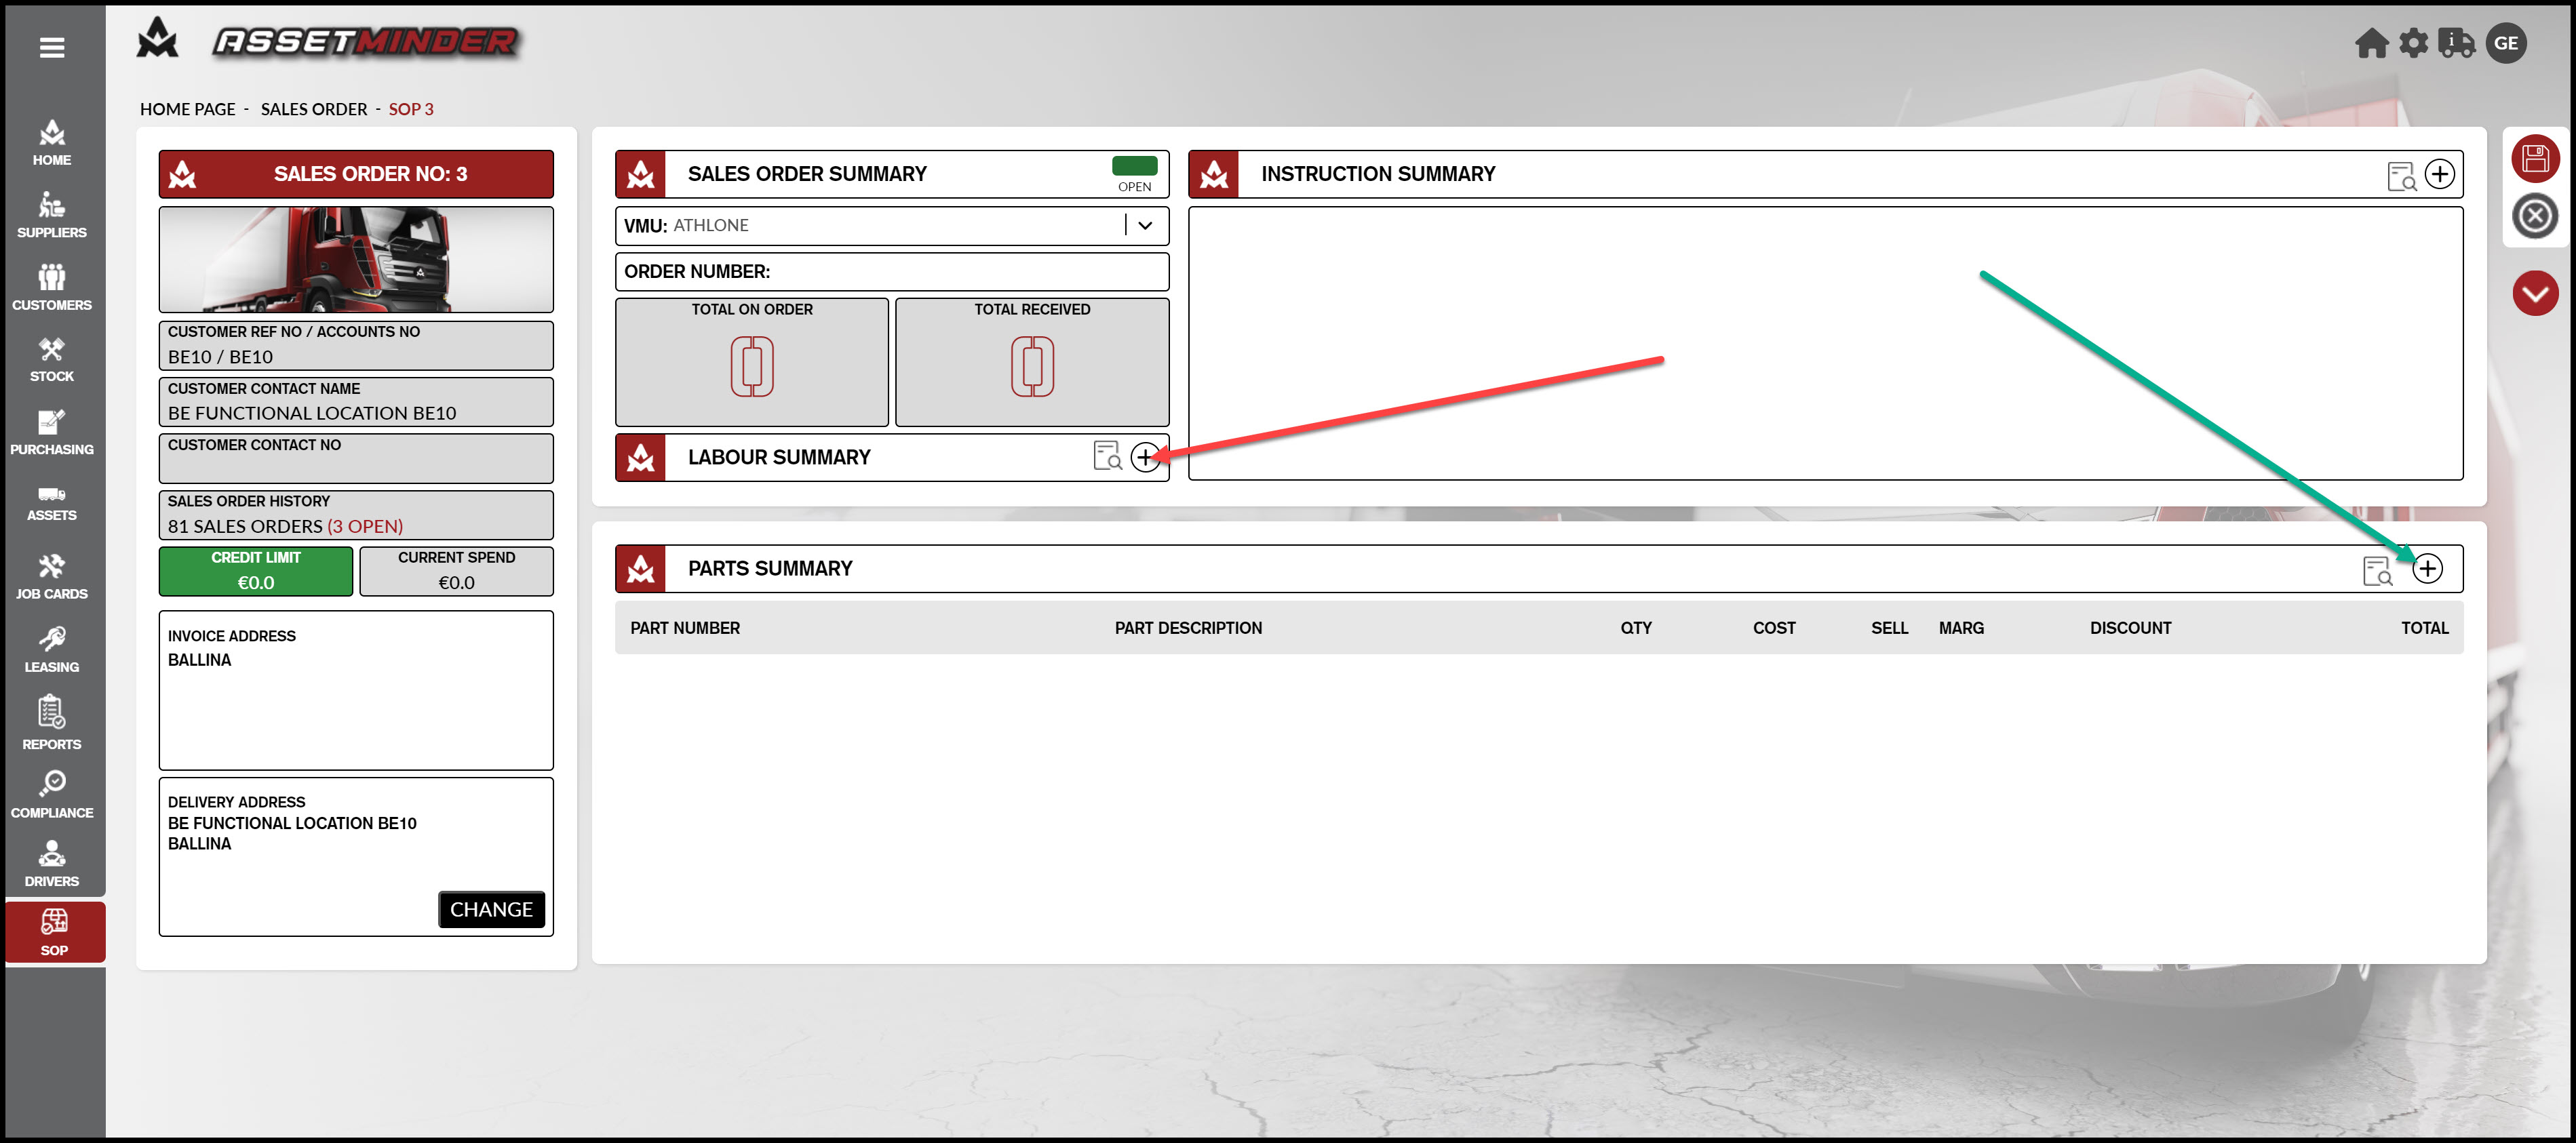
Task: Click SELL column header
Action: coord(1889,628)
